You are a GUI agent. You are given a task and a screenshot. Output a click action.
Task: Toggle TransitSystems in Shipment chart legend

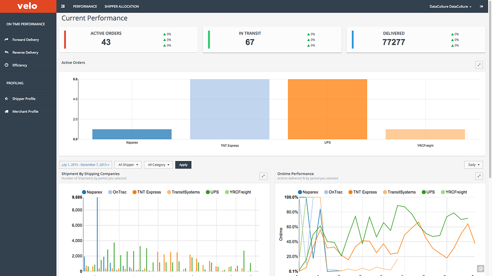pos(184,192)
